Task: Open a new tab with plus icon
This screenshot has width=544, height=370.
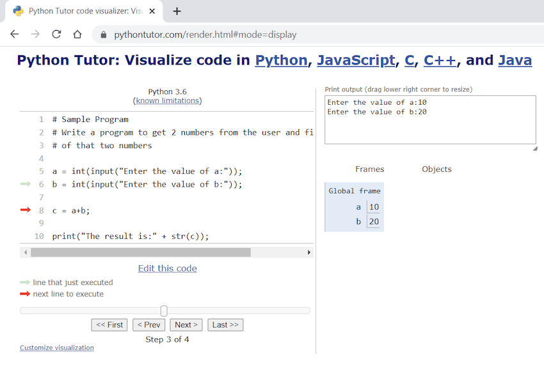Action: [177, 11]
